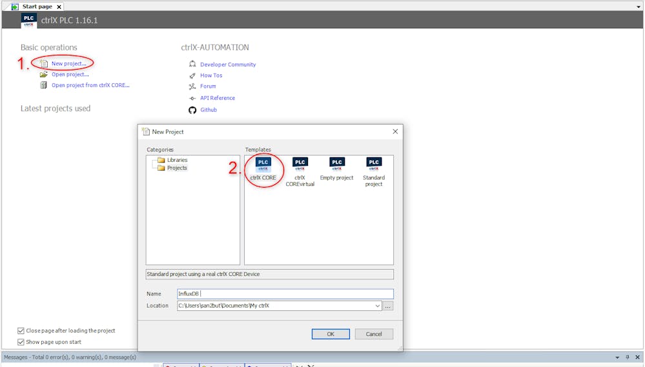Screen dimensions: 645x367
Task: Open the tab list dropdown arrow
Action: [639, 6]
